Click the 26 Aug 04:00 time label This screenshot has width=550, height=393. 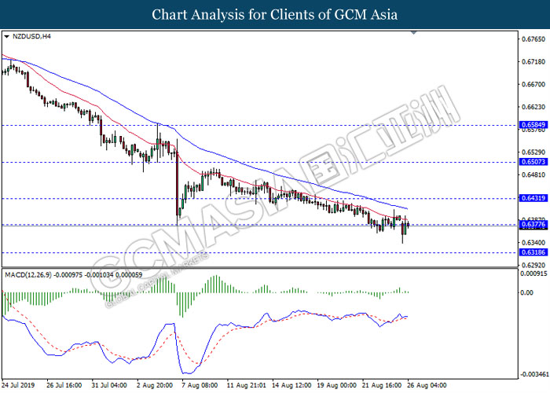(427, 385)
